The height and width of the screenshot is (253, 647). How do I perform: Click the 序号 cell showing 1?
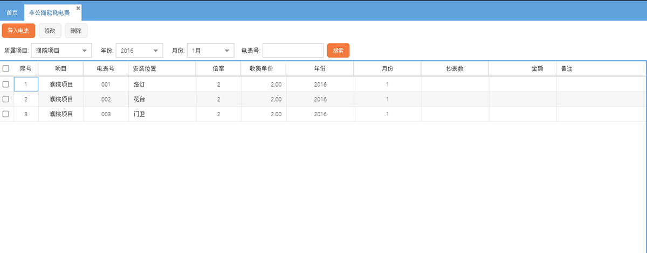point(26,85)
